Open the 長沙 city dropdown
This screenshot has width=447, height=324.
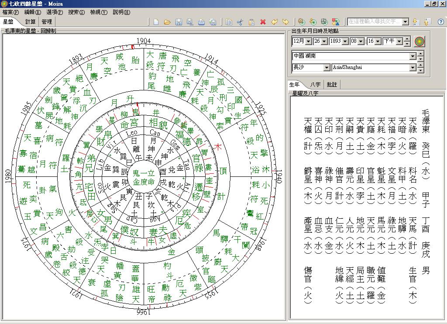[x=326, y=68]
